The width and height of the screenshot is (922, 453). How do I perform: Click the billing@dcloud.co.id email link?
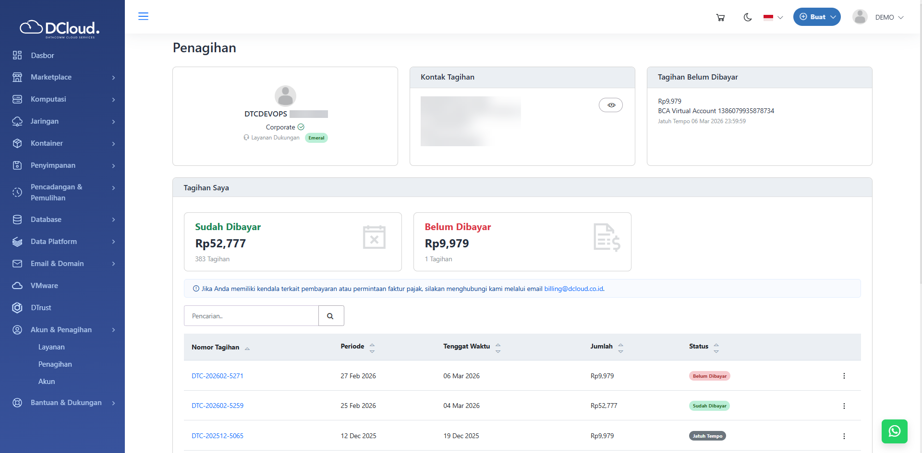tap(573, 289)
